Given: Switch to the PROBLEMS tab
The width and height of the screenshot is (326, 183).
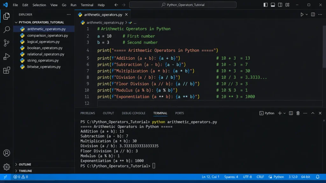Looking at the screenshot, I should click(88, 113).
